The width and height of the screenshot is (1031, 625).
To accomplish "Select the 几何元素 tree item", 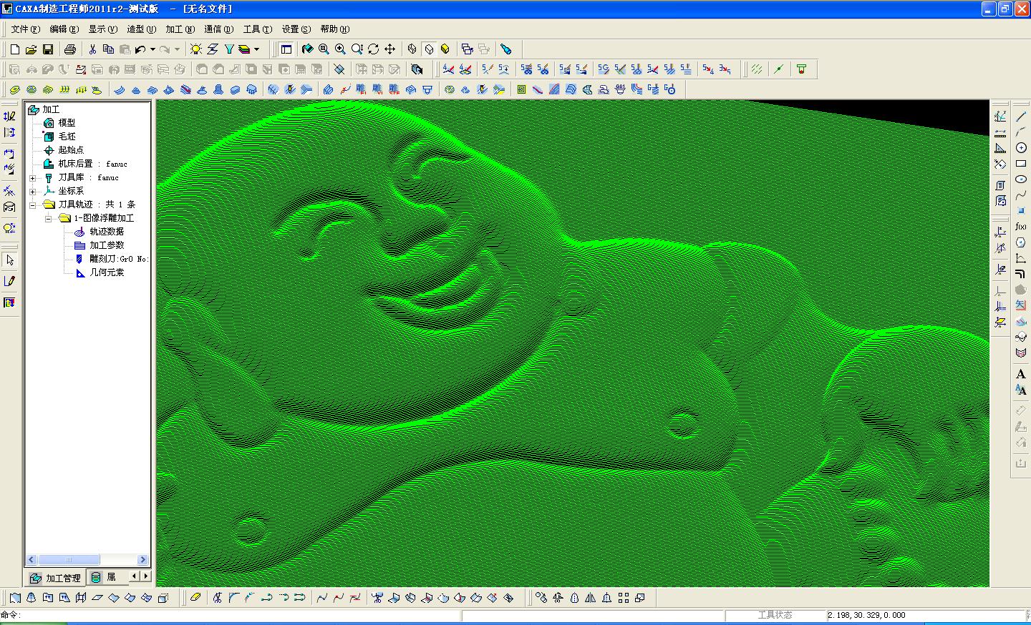I will coord(107,272).
